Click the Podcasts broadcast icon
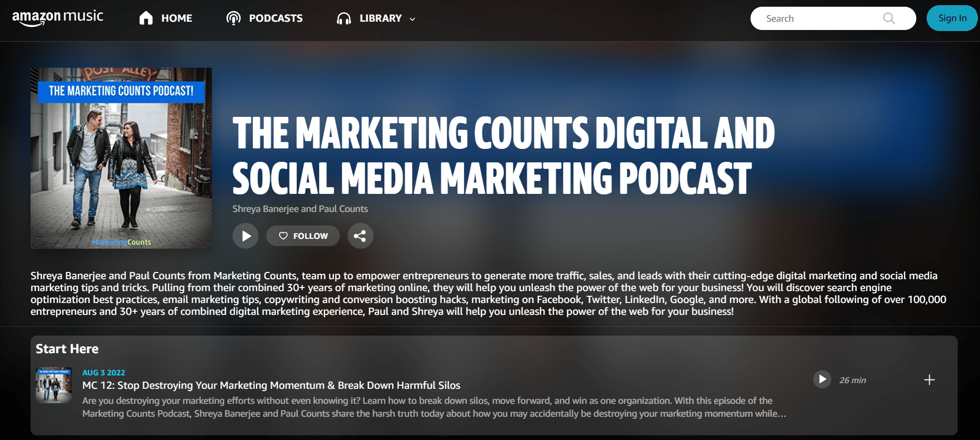 [x=234, y=18]
